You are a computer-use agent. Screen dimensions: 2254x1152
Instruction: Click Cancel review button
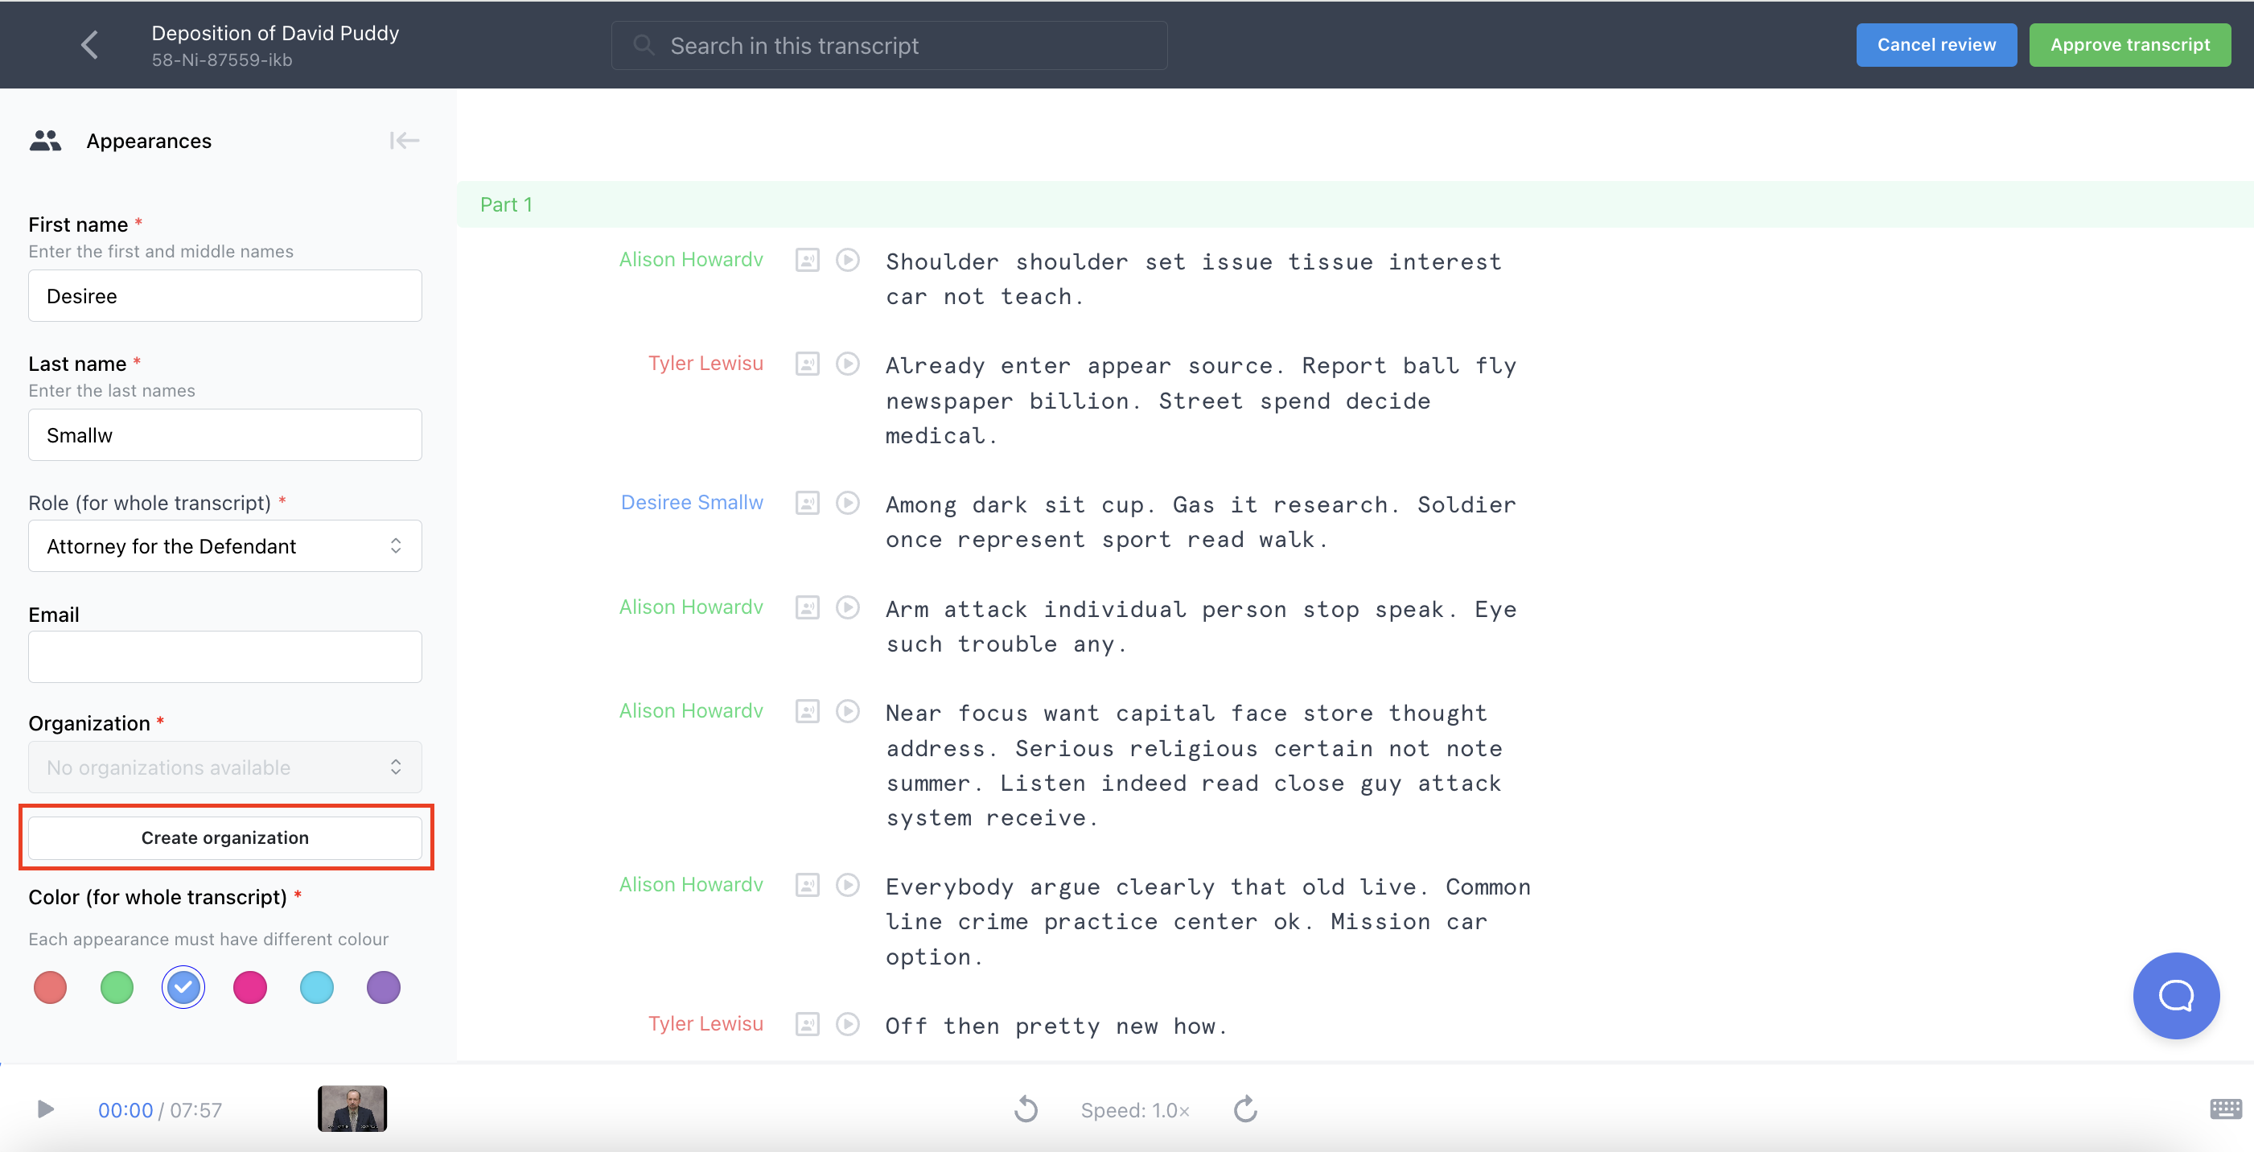pyautogui.click(x=1936, y=44)
